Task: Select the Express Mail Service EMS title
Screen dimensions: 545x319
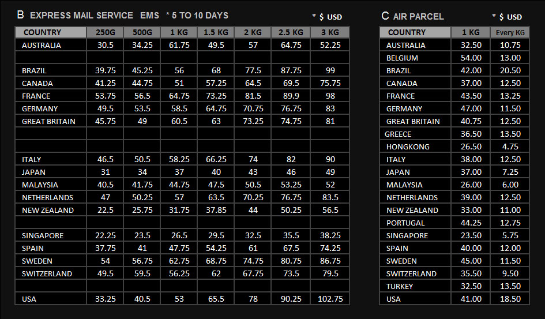Action: tap(95, 16)
